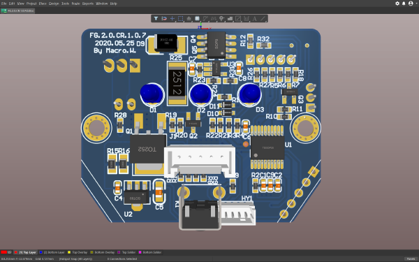The width and height of the screenshot is (419, 262).
Task: Select the blue LED D1 on board
Action: (x=152, y=94)
